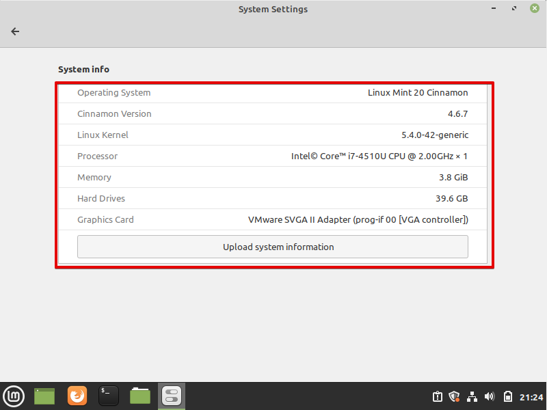Viewport: 547px width, 410px height.
Task: Select the Intel Core i7-4510U CPU value
Action: [379, 156]
